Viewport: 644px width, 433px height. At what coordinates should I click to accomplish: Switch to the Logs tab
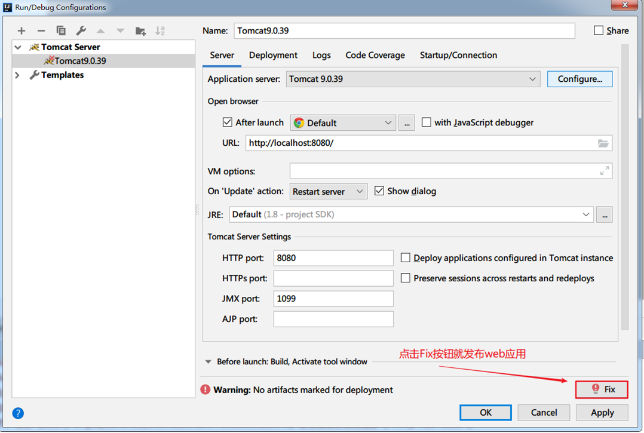pos(321,56)
